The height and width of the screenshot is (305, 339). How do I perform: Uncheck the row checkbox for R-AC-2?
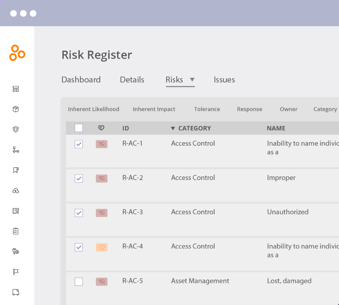pyautogui.click(x=79, y=178)
